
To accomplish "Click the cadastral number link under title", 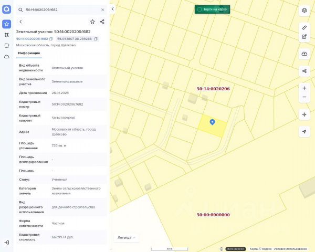I will 32,39.
